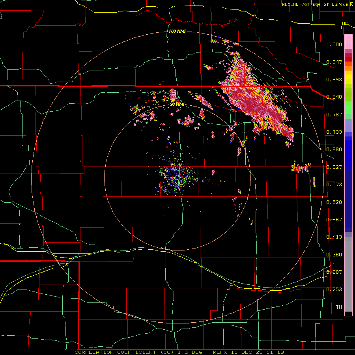Click the 11 DEC 25 date text
Image resolution: width=355 pixels, height=355 pixels.
[x=247, y=352]
